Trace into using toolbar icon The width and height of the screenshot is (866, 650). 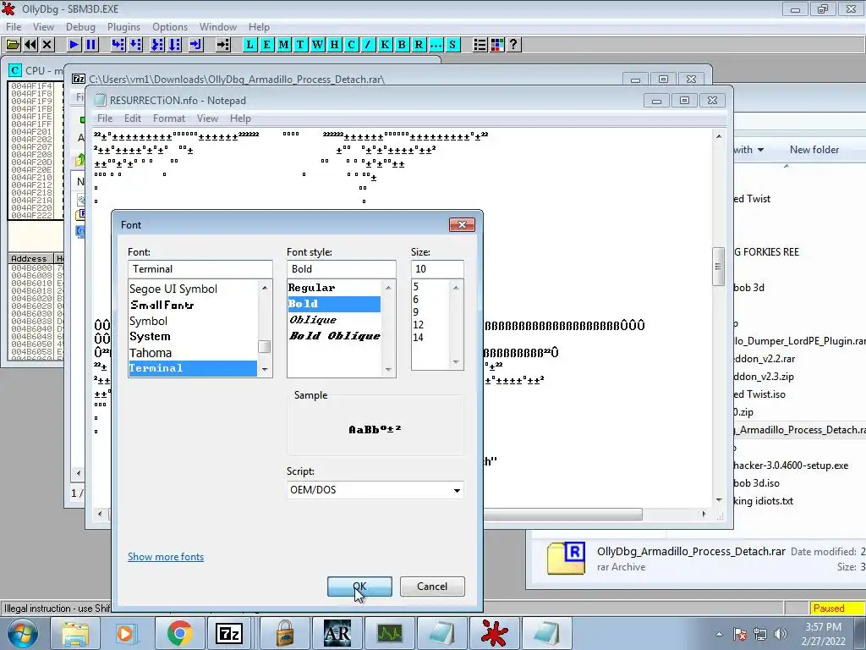[x=157, y=45]
